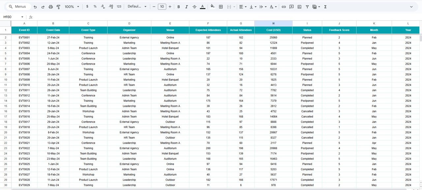The width and height of the screenshot is (422, 190).
Task: Open the Default font dropdown
Action: (x=137, y=7)
